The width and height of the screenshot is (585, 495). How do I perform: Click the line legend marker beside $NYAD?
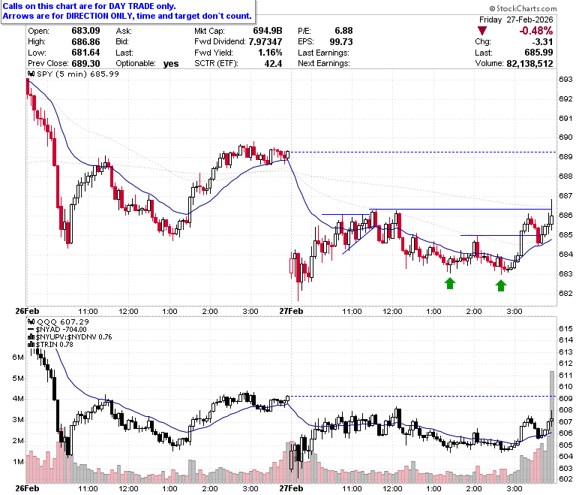point(31,330)
